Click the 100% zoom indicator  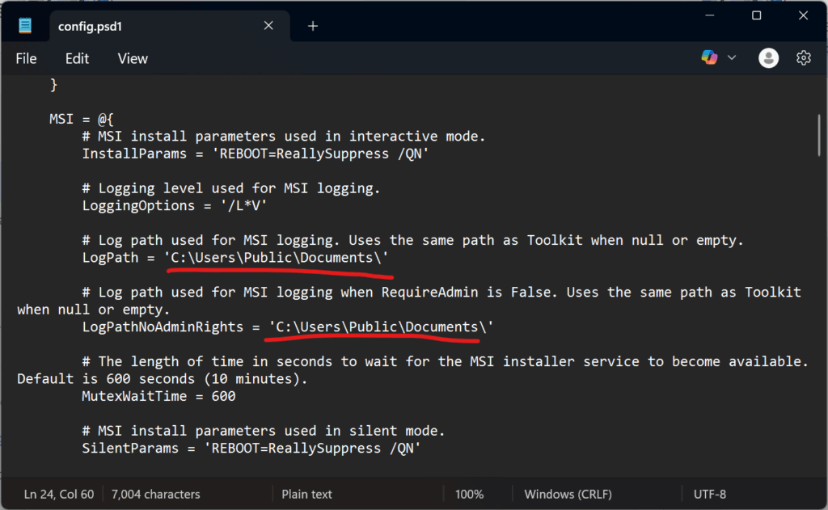[469, 494]
